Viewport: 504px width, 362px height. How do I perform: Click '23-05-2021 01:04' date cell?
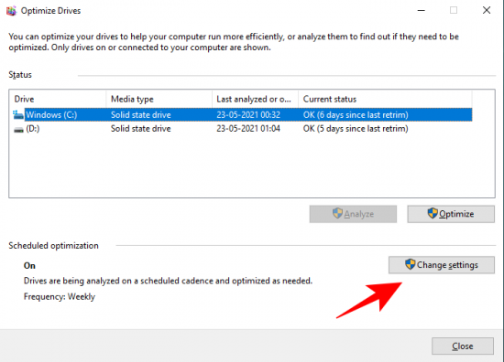pyautogui.click(x=248, y=129)
